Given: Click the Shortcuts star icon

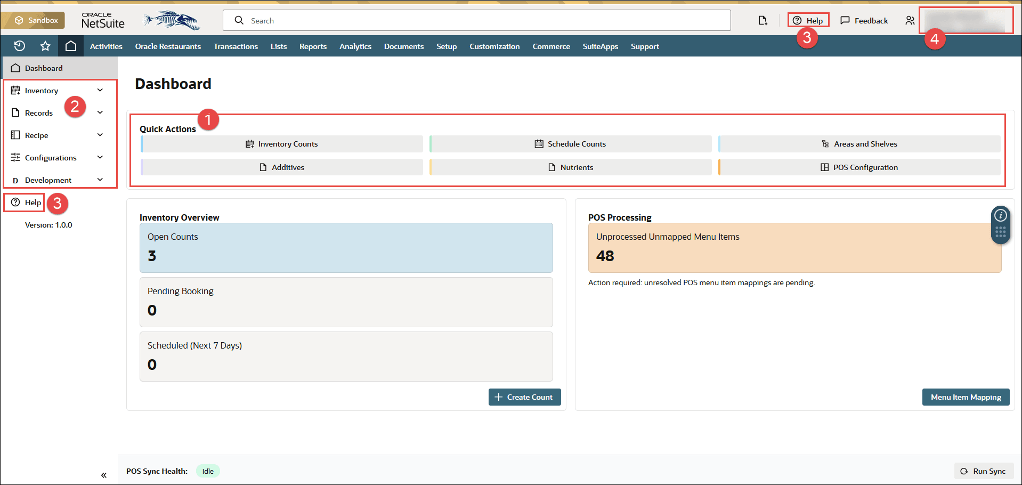Looking at the screenshot, I should coord(45,46).
